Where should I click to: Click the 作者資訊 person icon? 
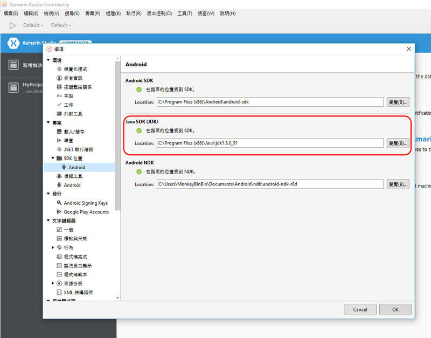pos(59,78)
